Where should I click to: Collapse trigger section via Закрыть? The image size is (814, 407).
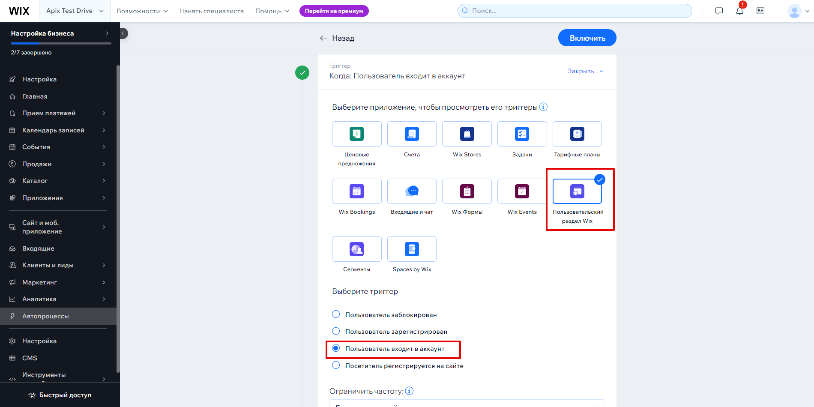[x=585, y=71]
